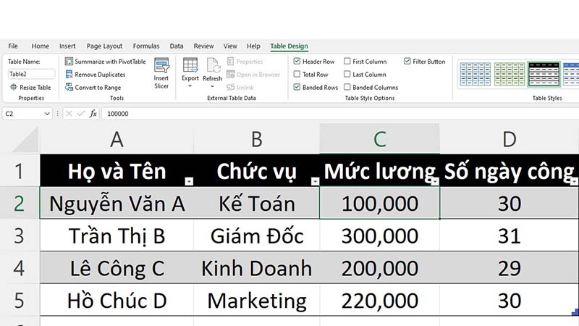The height and width of the screenshot is (326, 579).
Task: Toggle the Header Row checkbox
Action: pyautogui.click(x=297, y=62)
